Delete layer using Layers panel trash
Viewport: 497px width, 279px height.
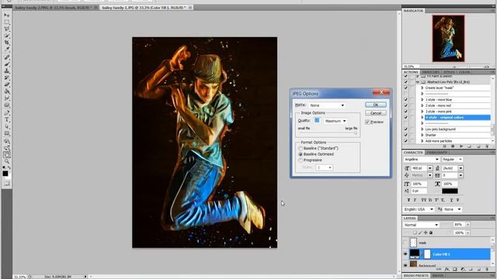tap(487, 270)
